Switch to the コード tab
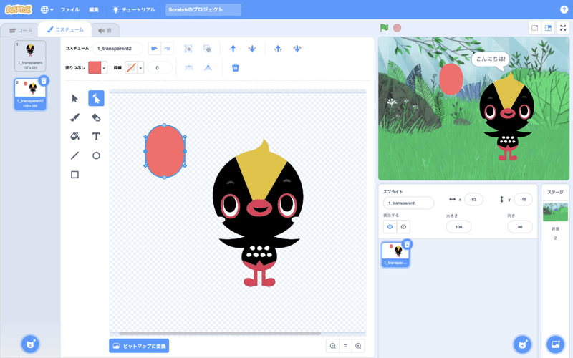 21,30
